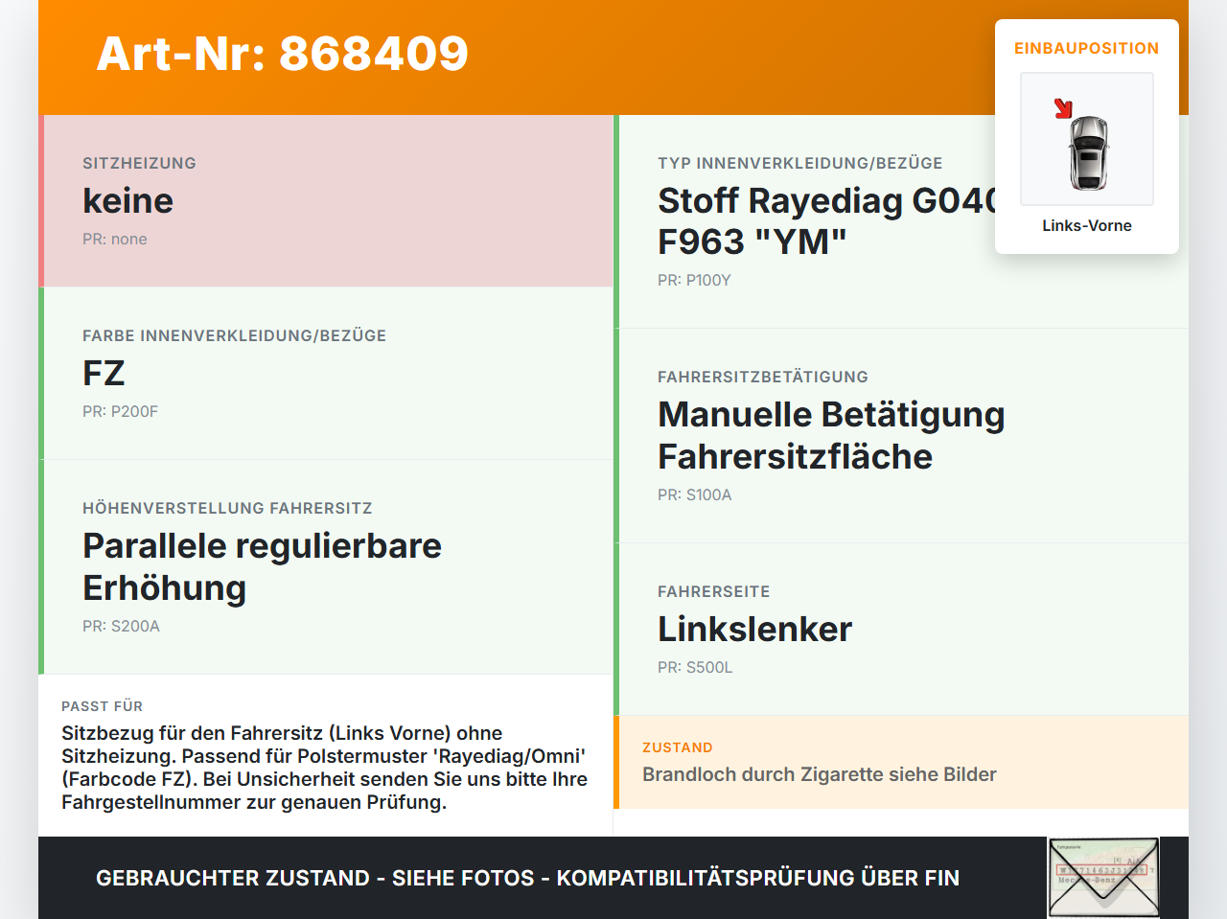This screenshot has width=1227, height=919.
Task: Click the Gebrauchter Zustand footer banner text
Action: (527, 878)
